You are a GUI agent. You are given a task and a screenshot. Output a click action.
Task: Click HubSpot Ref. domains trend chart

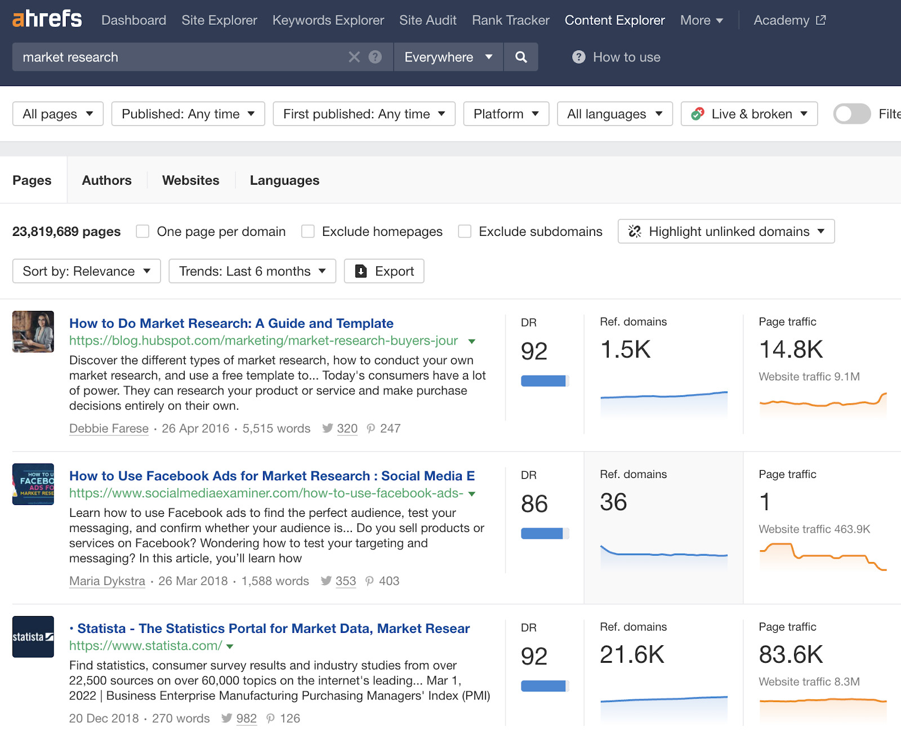pos(664,403)
